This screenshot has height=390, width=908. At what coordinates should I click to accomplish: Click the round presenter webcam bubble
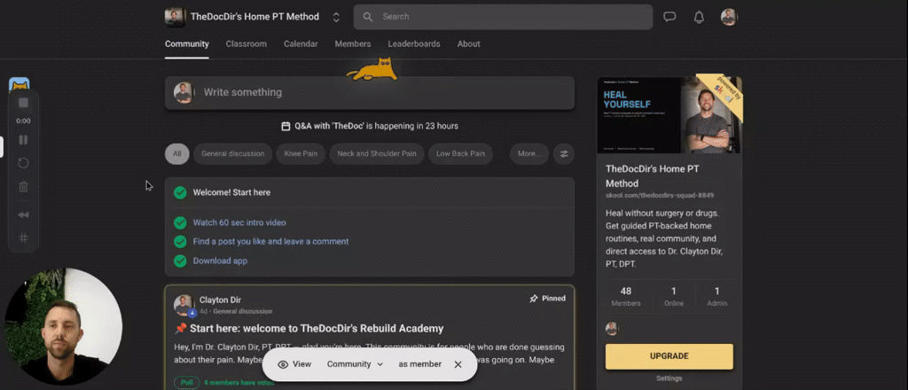(x=64, y=326)
